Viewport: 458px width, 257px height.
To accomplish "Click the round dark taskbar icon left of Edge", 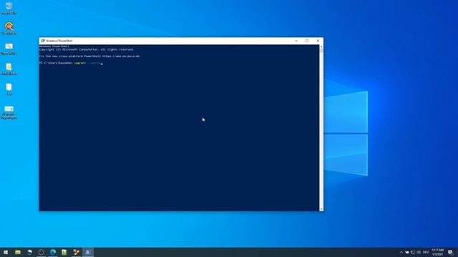I will (42, 252).
